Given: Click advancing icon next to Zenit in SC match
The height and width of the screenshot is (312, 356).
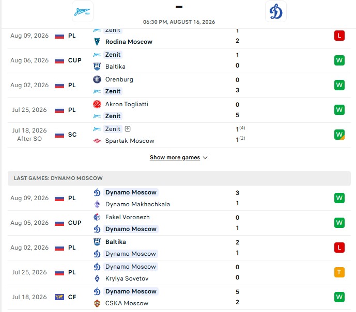Looking at the screenshot, I should 128,129.
